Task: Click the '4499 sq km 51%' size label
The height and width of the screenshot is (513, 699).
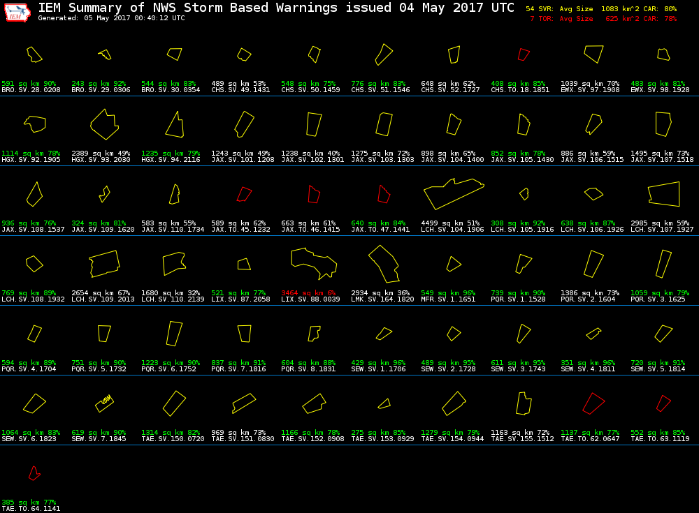Action: click(450, 223)
